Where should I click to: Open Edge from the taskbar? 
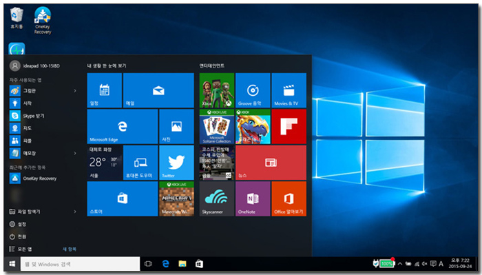pyautogui.click(x=166, y=264)
